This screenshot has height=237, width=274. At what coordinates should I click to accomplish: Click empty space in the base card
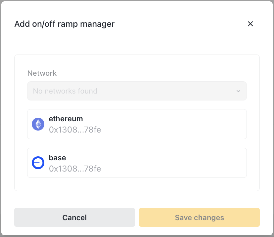pos(175,163)
